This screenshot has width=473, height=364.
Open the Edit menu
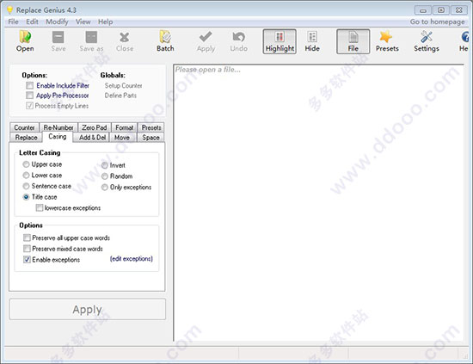(32, 22)
